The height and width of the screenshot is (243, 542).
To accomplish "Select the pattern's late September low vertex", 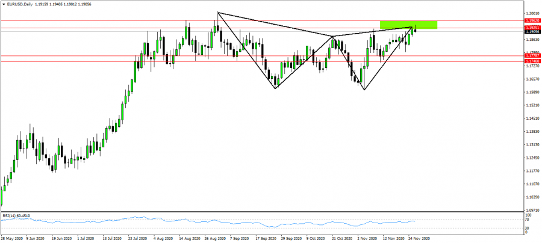I will [x=275, y=88].
